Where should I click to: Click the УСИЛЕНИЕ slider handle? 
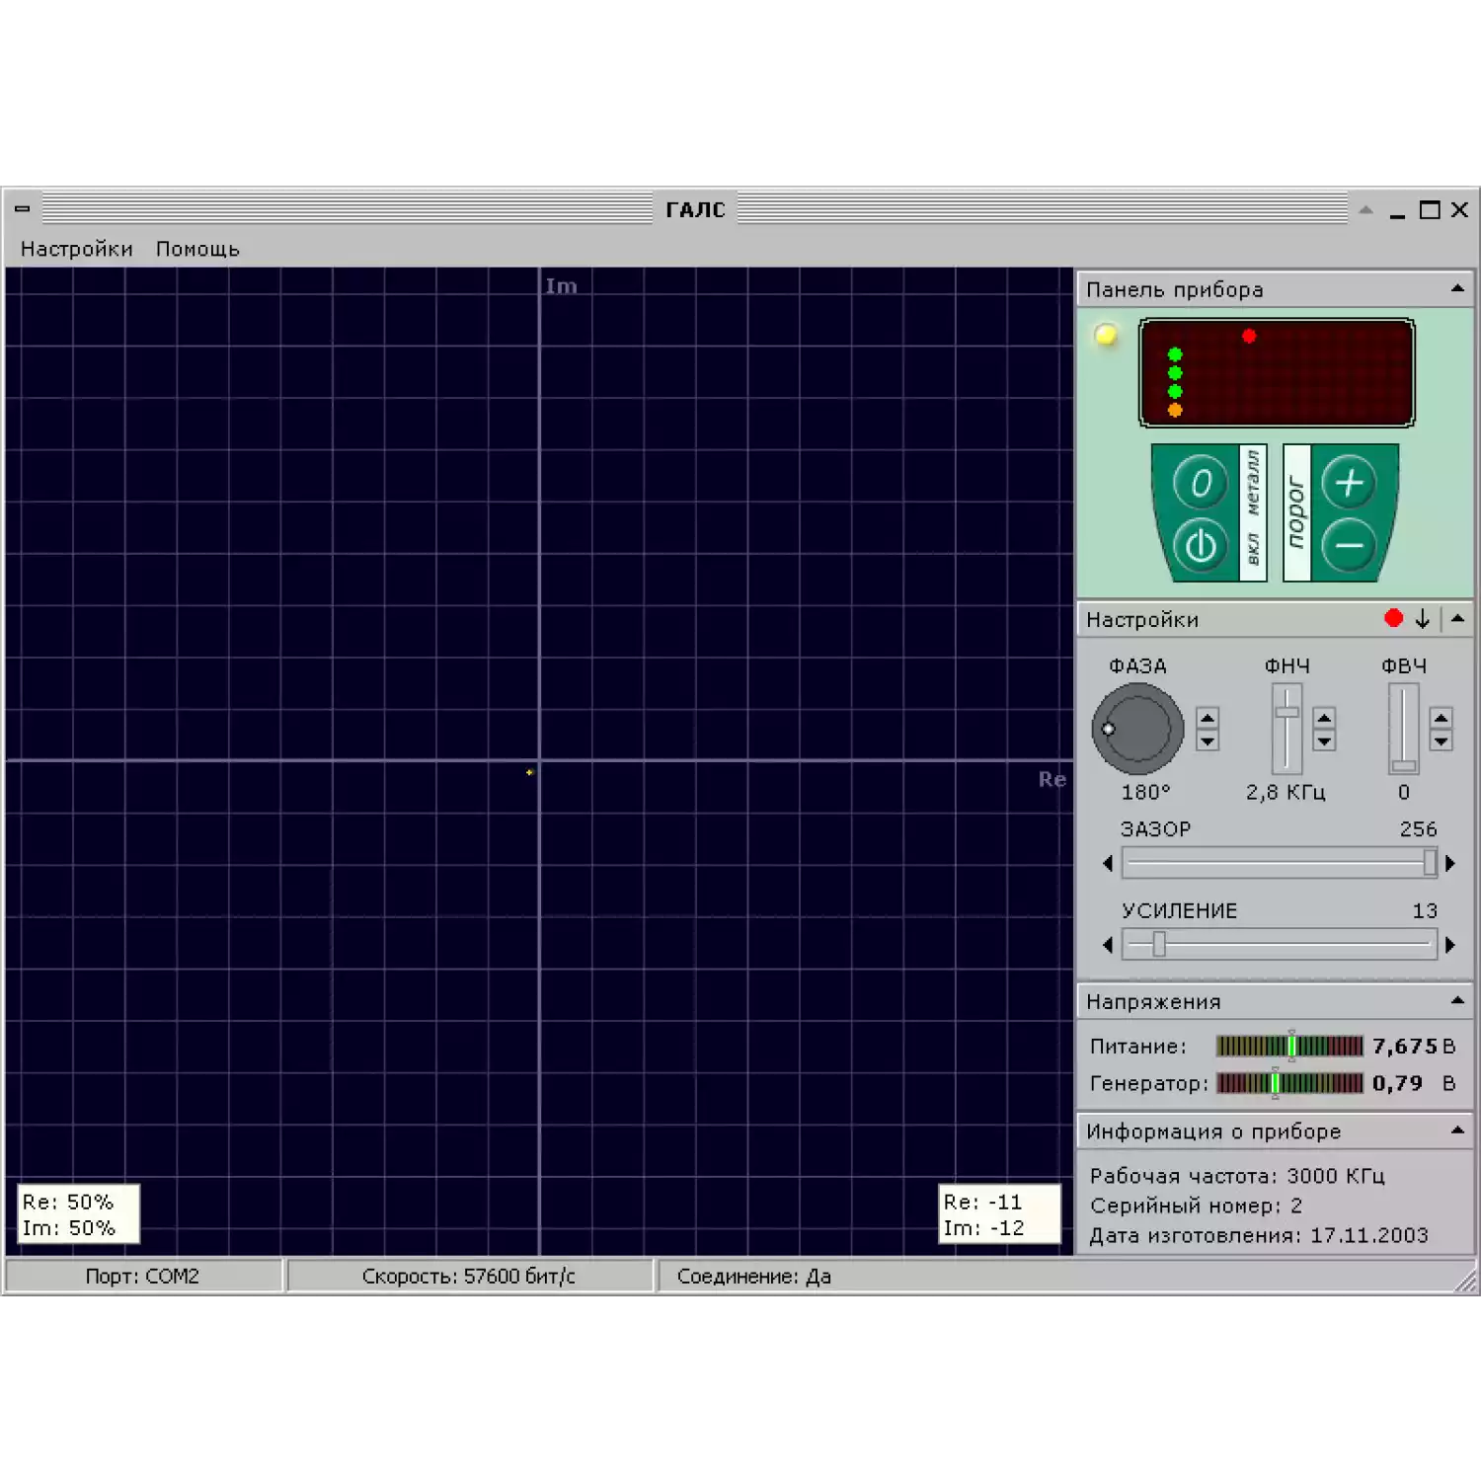point(1159,945)
